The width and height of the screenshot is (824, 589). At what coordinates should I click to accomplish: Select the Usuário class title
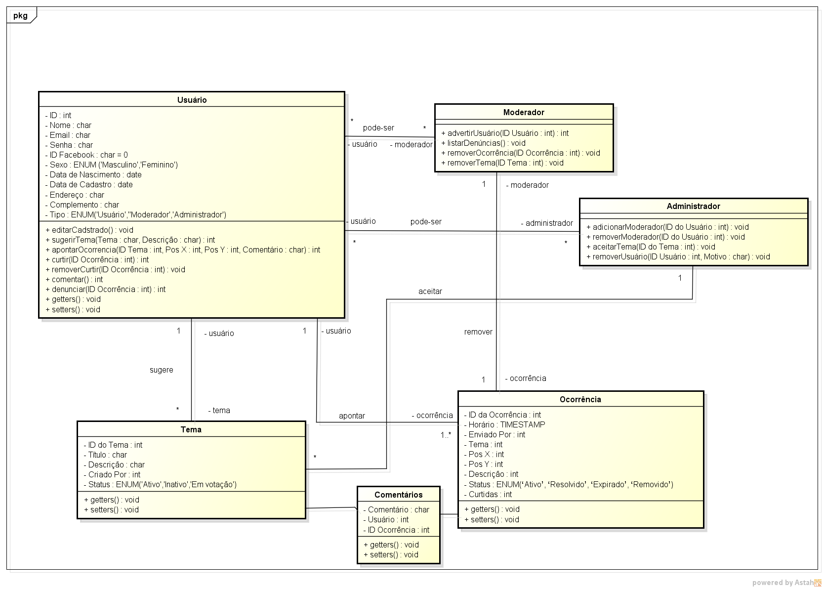[x=192, y=100]
